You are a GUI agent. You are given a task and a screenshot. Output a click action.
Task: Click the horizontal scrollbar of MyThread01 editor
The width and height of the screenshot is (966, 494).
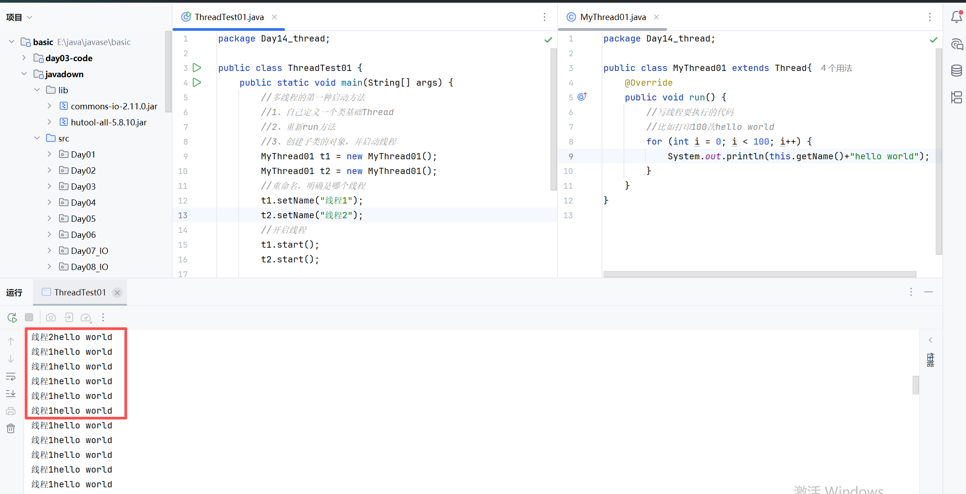pos(760,274)
